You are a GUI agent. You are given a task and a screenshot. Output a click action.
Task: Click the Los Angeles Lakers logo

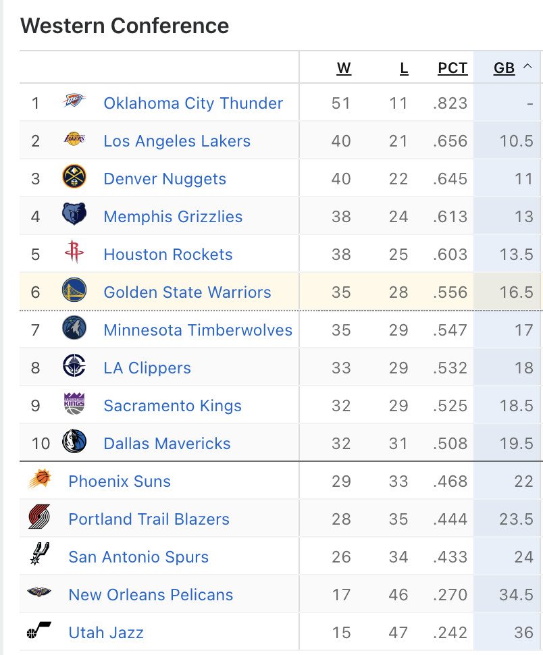pos(74,138)
